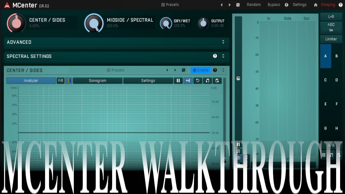Open the Center/Sides panel Presets menu
The image size is (345, 194).
coord(116,70)
